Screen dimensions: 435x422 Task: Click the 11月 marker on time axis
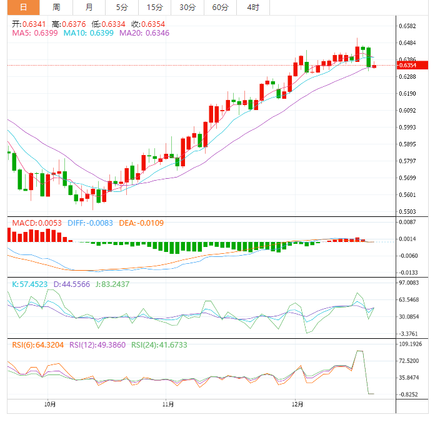click(168, 404)
